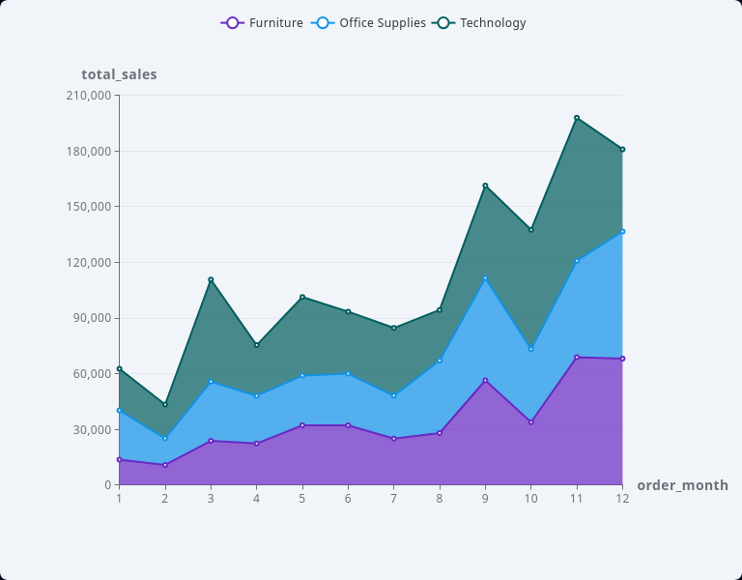Select the Technology data point at month 3
742x580 pixels.
pyautogui.click(x=211, y=280)
